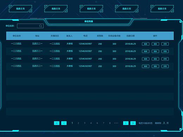Select page number 8 in the pagination
The image size is (183, 137).
(x=110, y=123)
